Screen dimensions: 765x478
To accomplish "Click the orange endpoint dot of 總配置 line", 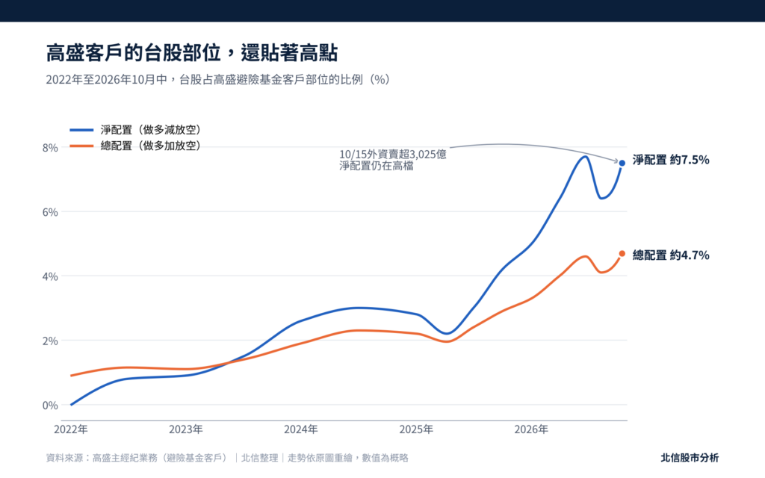I will tap(622, 254).
